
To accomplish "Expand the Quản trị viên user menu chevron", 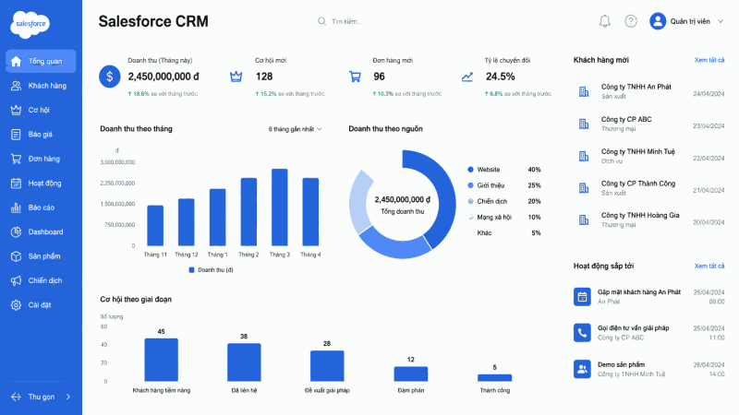I will (721, 21).
